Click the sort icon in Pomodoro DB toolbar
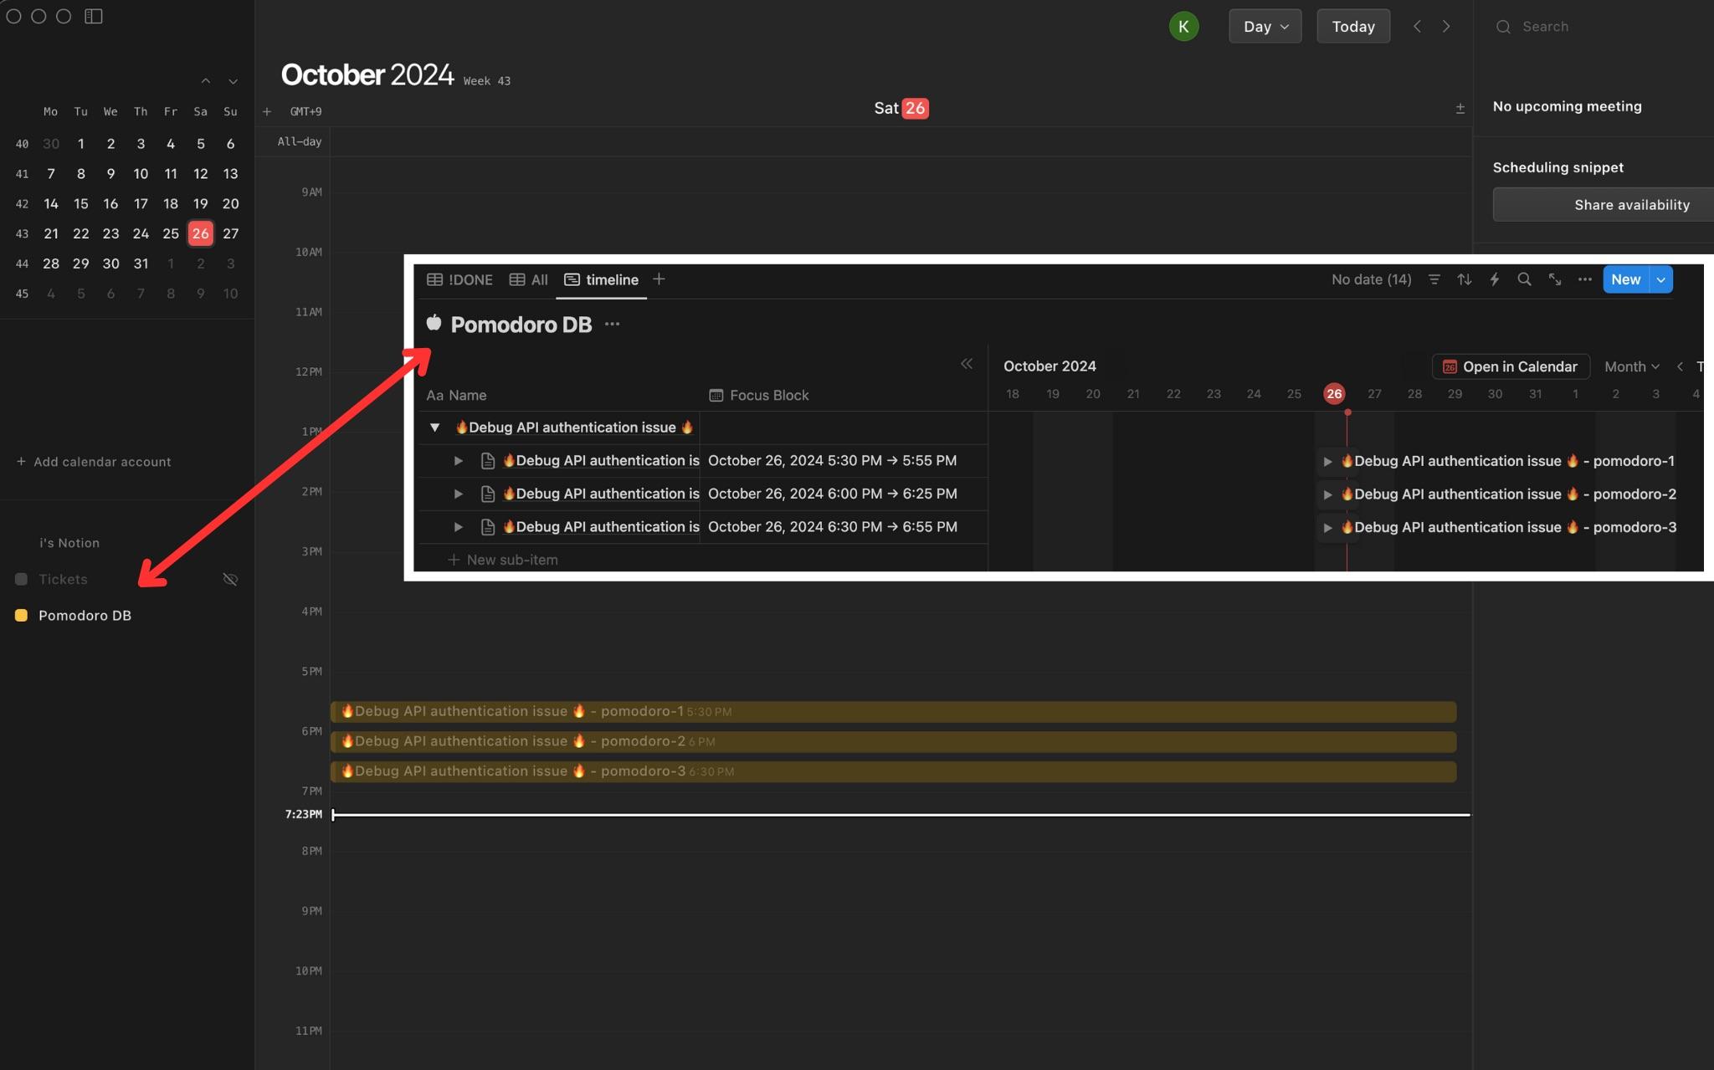The image size is (1714, 1070). point(1464,279)
